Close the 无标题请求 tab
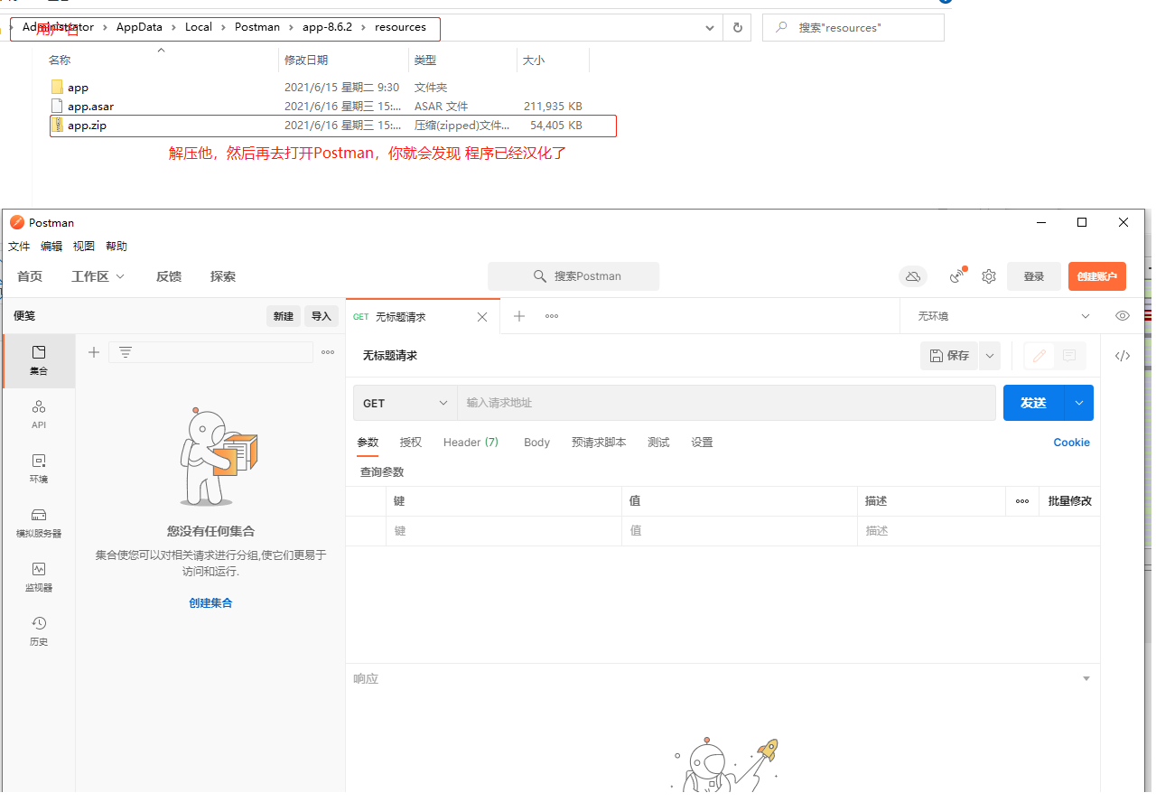Viewport: 1156px width, 802px height. point(482,317)
